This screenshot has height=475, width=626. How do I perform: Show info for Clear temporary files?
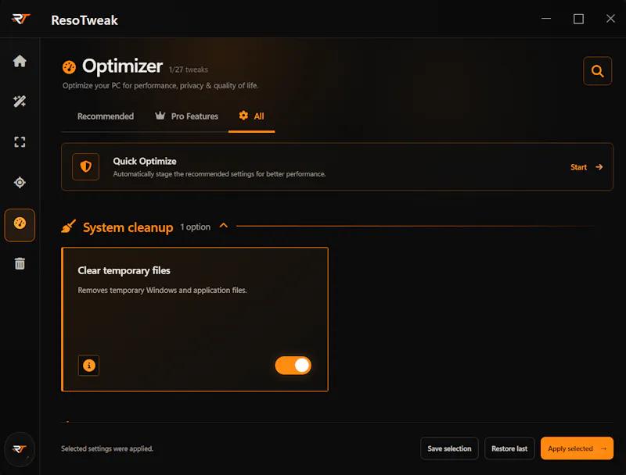pos(88,365)
